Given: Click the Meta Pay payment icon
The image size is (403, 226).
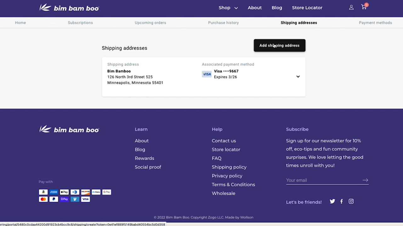Looking at the screenshot, I should pos(96,192).
